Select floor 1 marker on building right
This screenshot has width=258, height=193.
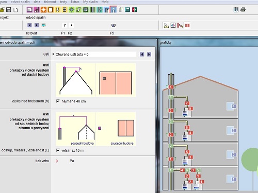[233, 179]
